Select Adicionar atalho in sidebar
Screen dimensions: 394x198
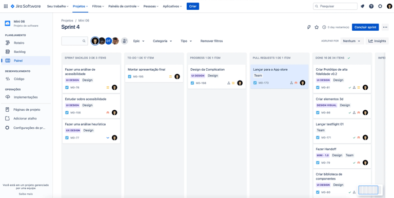coord(26,118)
